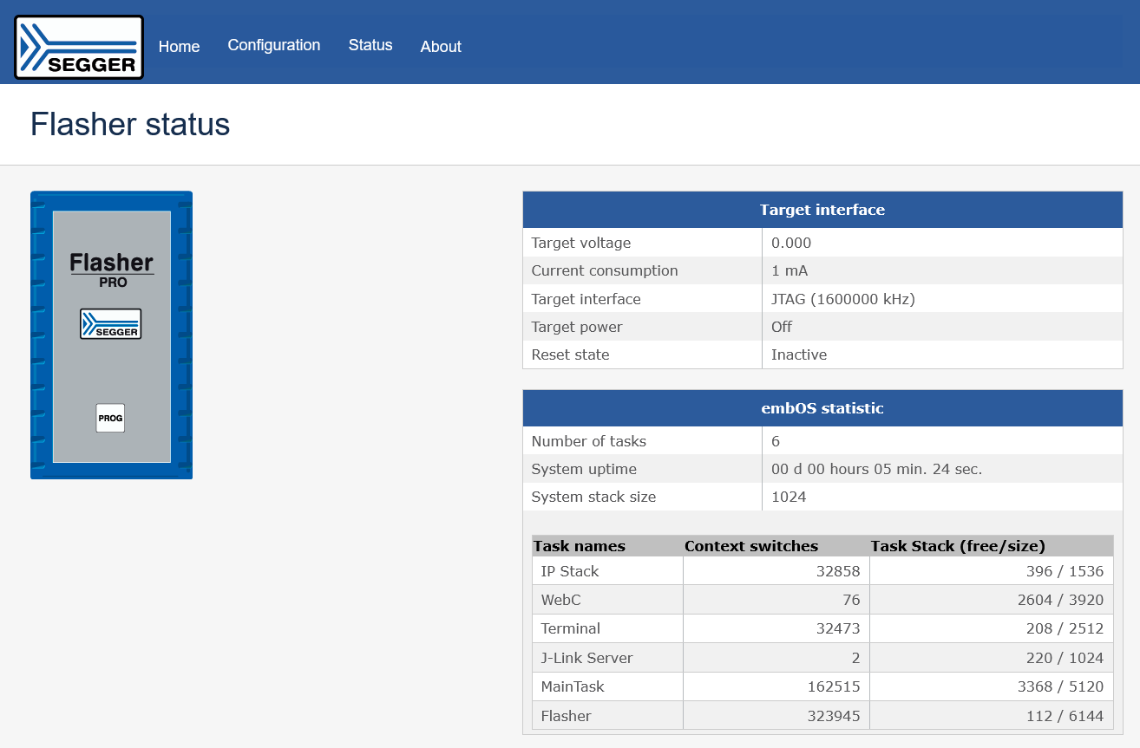Select the Target voltage label
The height and width of the screenshot is (748, 1140).
click(x=581, y=243)
